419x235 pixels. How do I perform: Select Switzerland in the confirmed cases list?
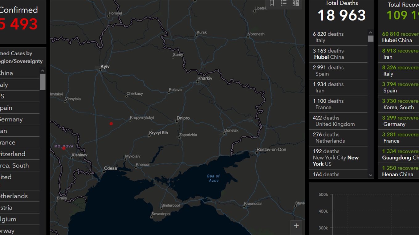20,154
